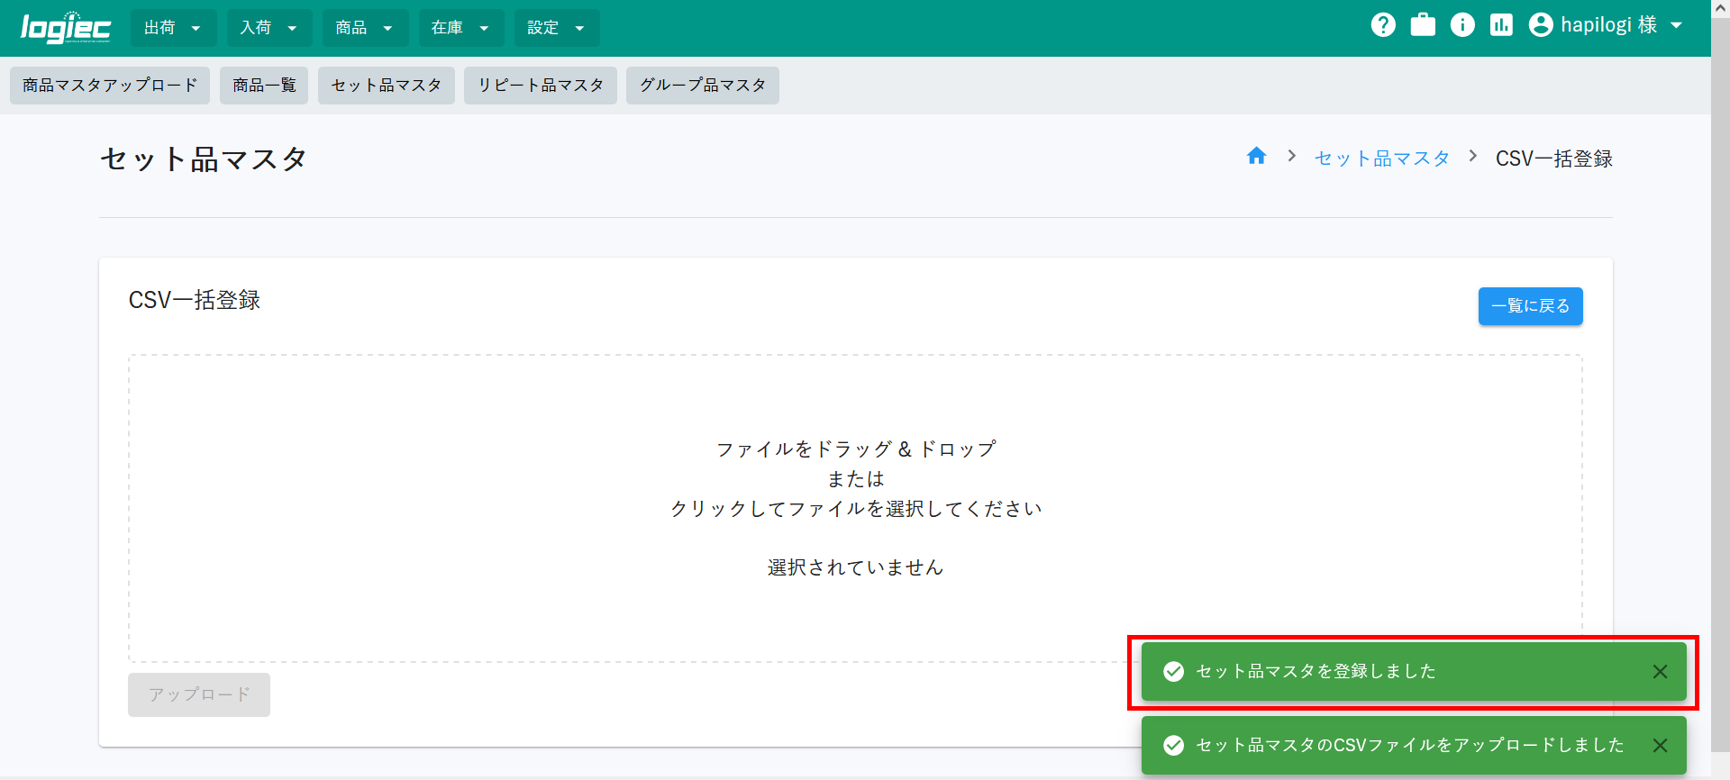Switch to セット品マスタ tab

387,86
